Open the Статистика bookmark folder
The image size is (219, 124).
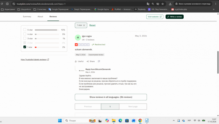point(40,9)
